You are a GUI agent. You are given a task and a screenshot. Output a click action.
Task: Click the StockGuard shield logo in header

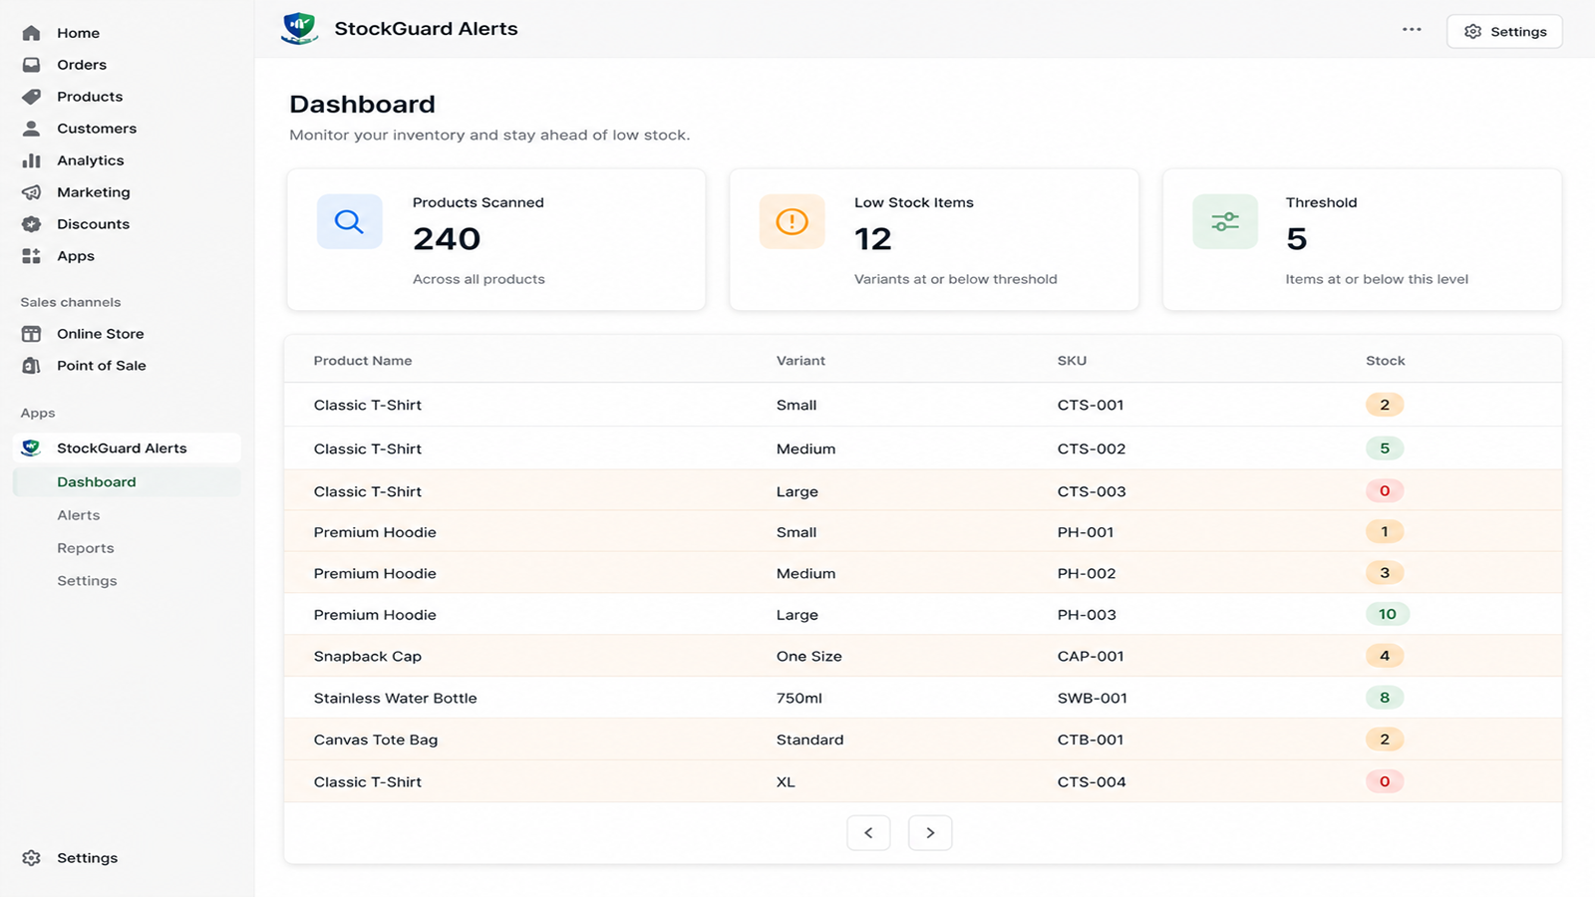(299, 28)
